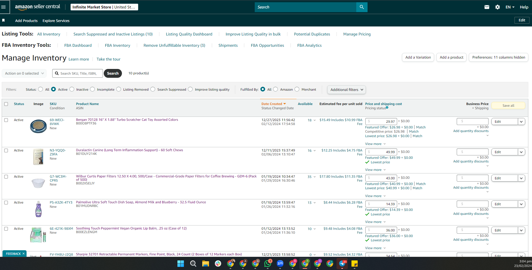Open Windows taskbar search

[x=193, y=264]
